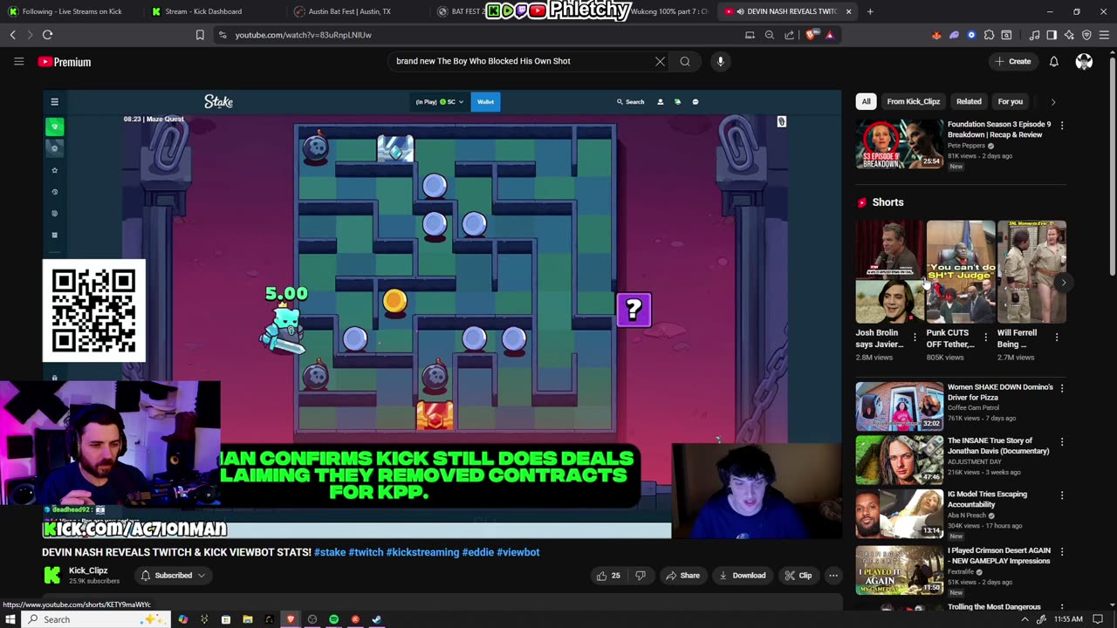
Task: Open File Explorer from the taskbar
Action: tap(247, 619)
